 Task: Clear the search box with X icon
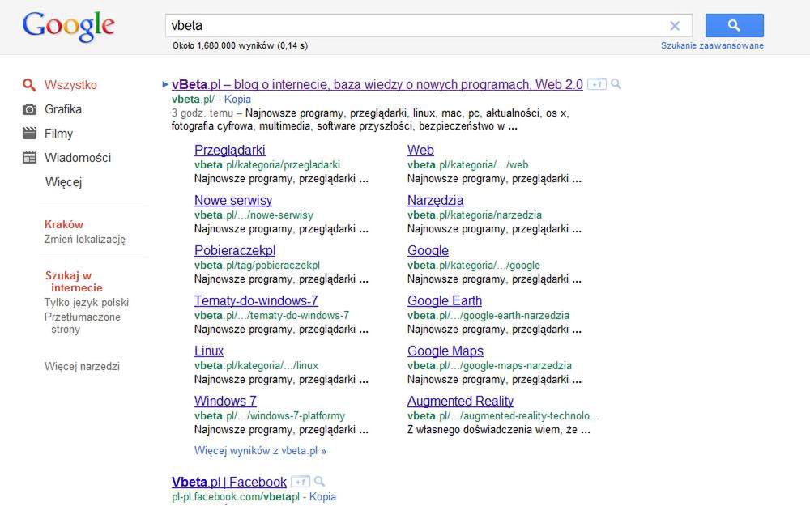point(675,26)
